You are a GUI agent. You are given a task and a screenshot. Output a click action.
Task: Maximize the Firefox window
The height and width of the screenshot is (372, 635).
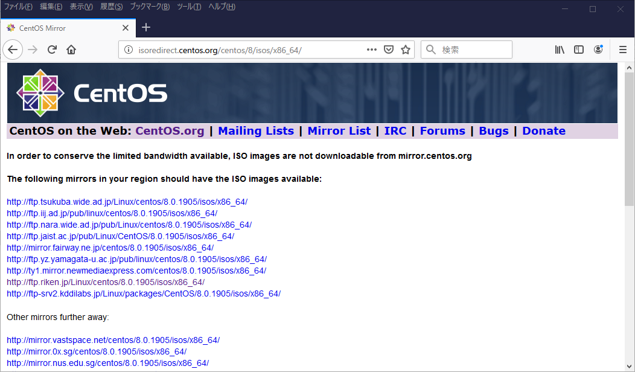point(593,9)
